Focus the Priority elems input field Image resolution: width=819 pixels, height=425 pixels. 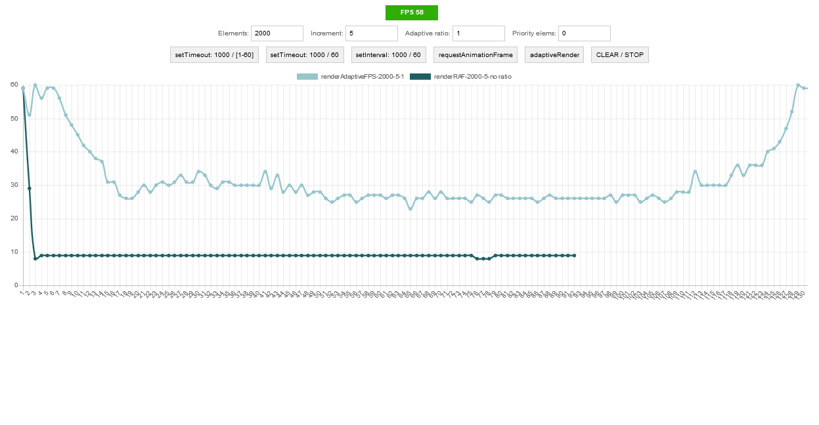pyautogui.click(x=585, y=33)
